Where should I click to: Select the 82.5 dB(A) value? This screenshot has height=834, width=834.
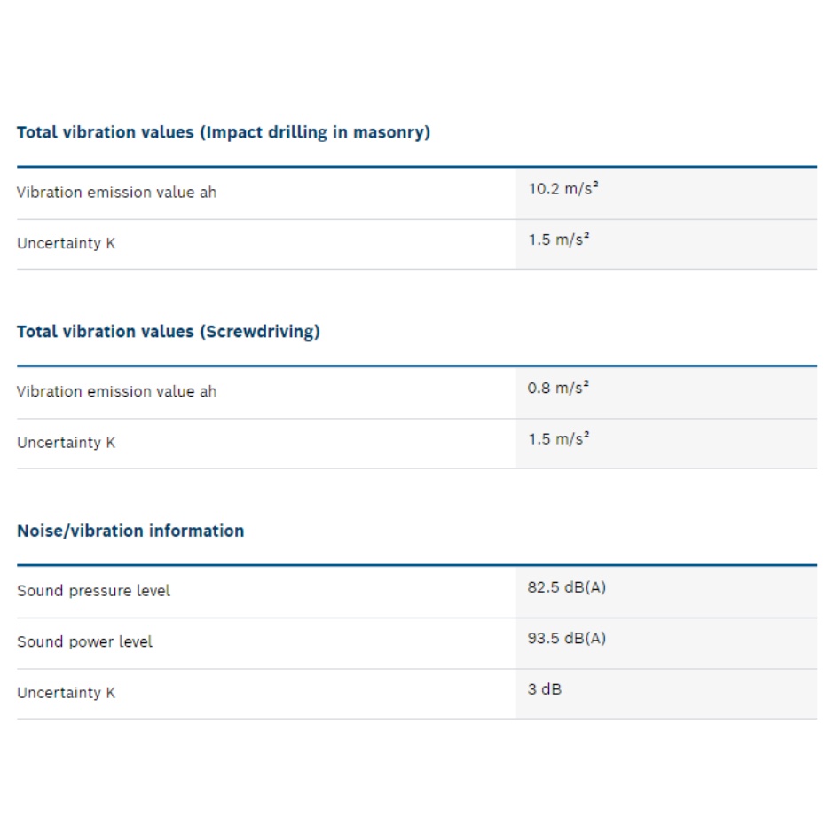click(x=566, y=587)
